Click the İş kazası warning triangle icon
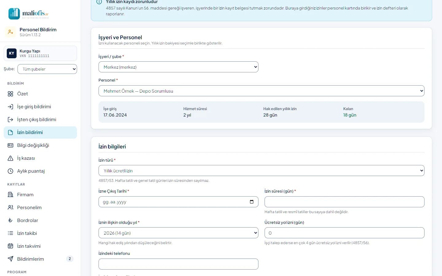The image size is (442, 276). click(10, 158)
